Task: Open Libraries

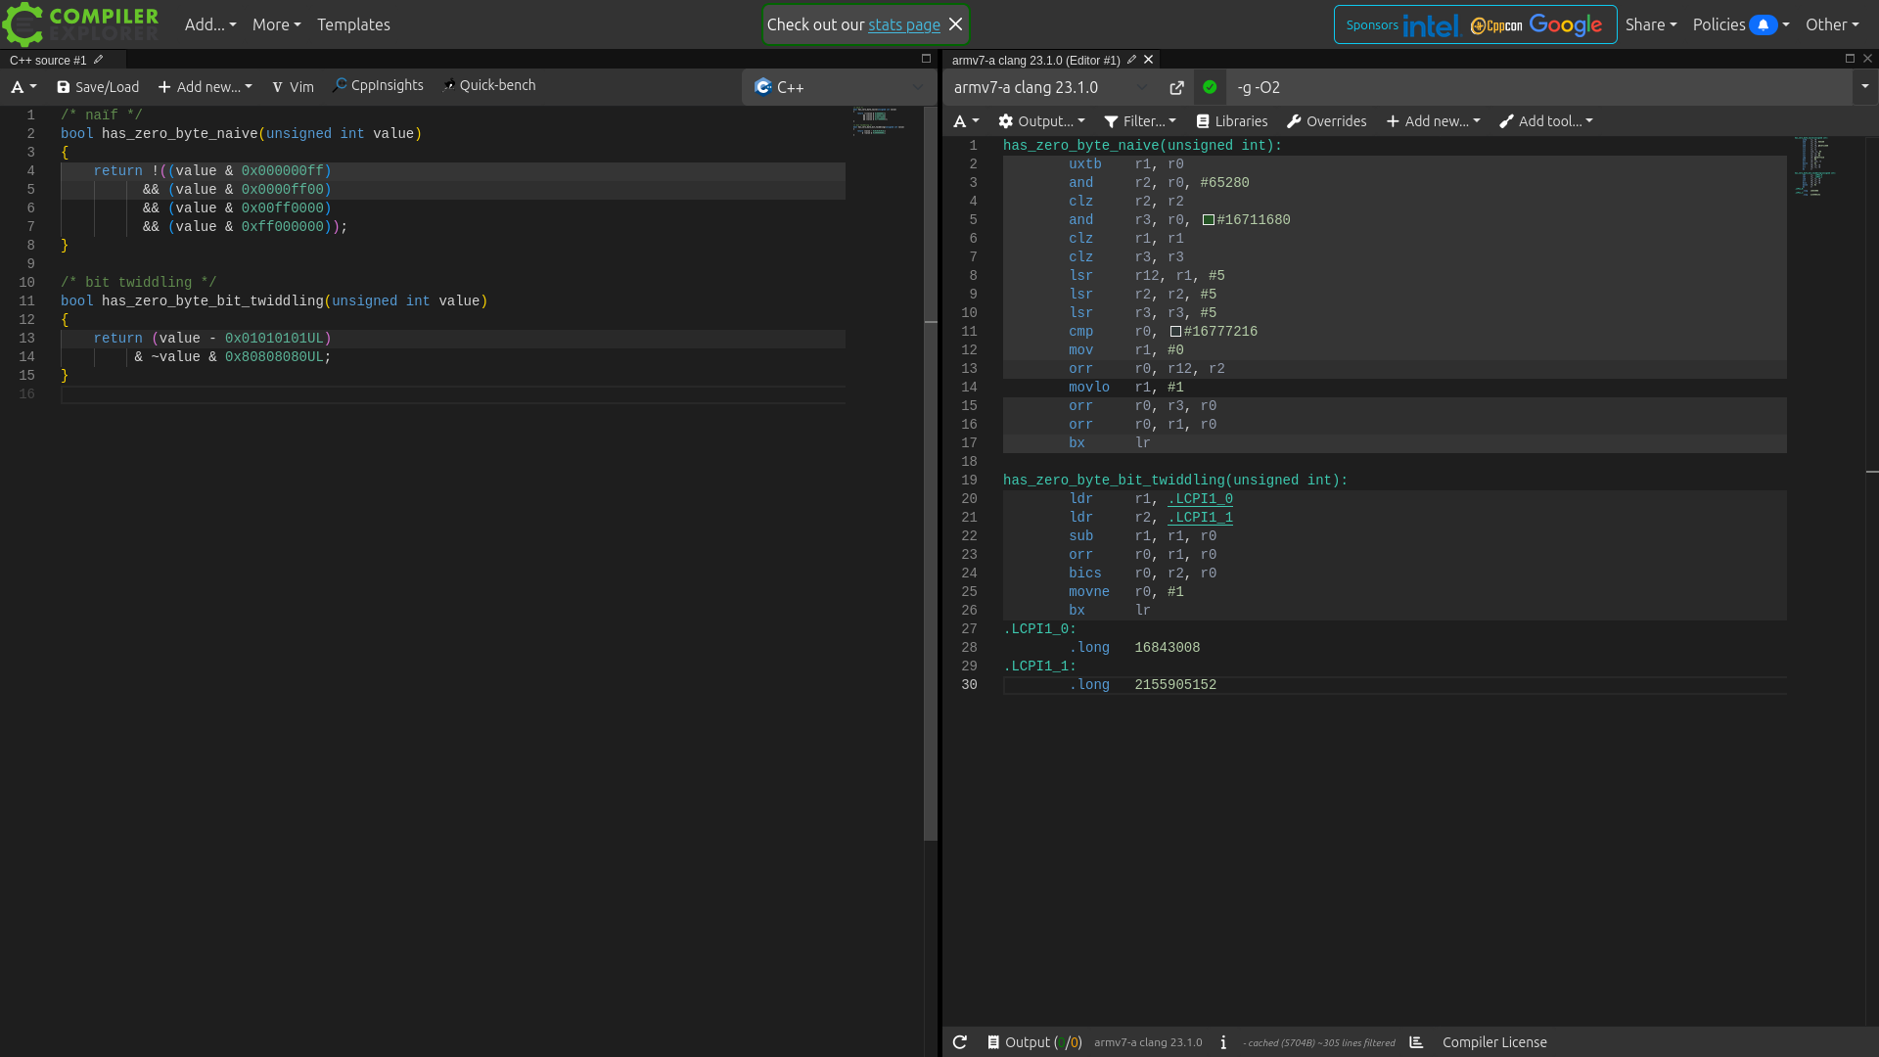Action: coord(1232,121)
